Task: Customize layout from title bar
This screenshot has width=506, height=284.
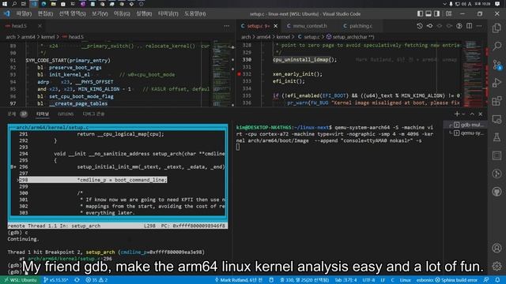Action: 448,14
